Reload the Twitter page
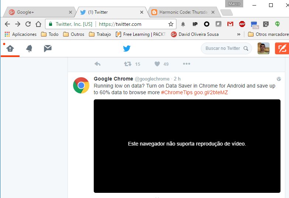Image resolution: width=289 pixels, height=198 pixels. pyautogui.click(x=28, y=24)
